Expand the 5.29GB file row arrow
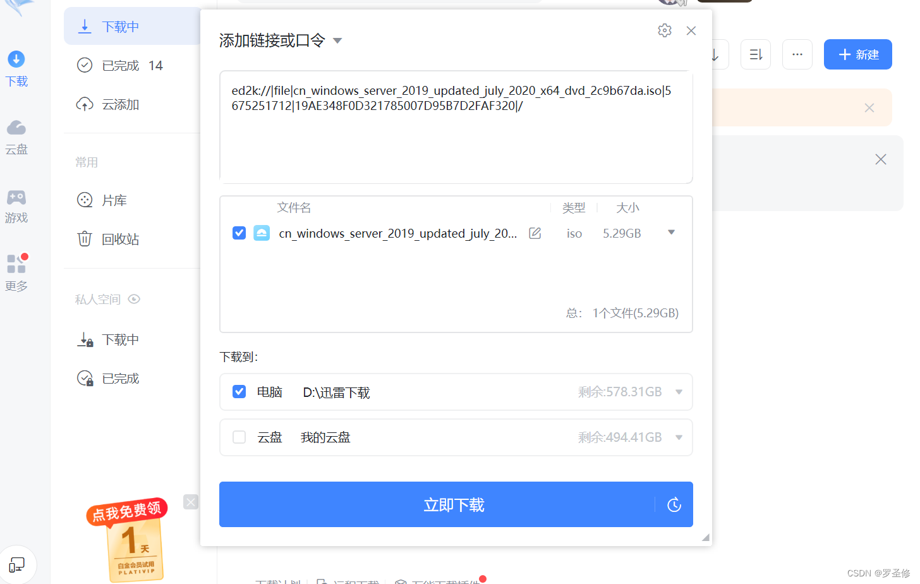Image resolution: width=920 pixels, height=584 pixels. tap(671, 233)
